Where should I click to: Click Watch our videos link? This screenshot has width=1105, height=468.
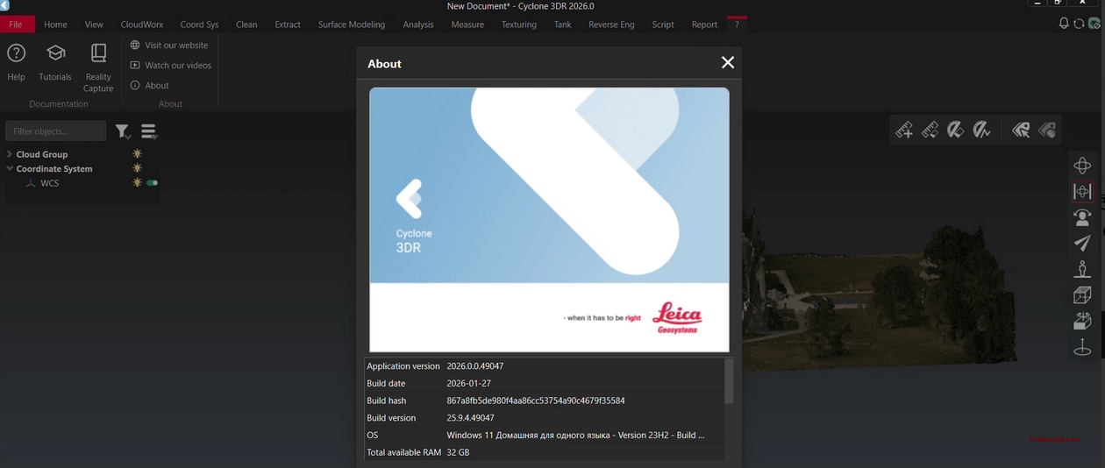[x=177, y=65]
